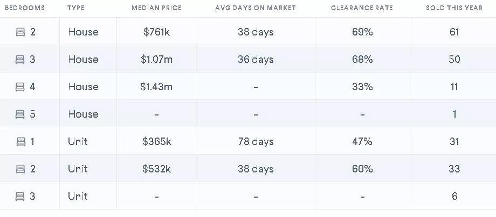Click the bed icon for 1-bedroom Unit
This screenshot has height=217, width=496.
(x=20, y=142)
